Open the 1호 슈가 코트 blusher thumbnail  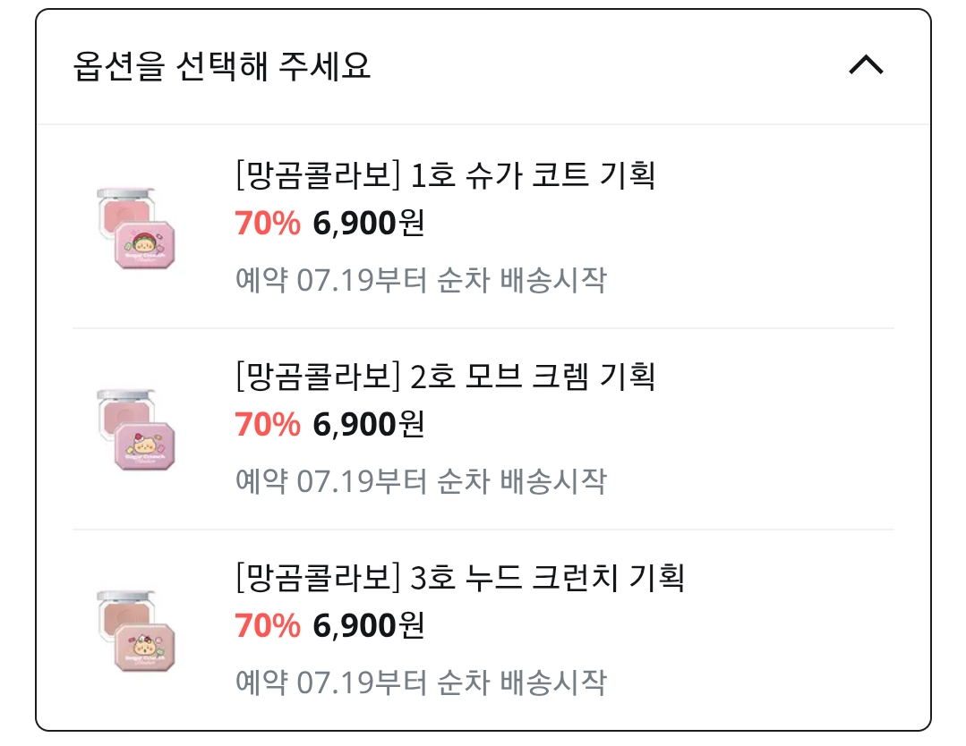pyautogui.click(x=136, y=228)
